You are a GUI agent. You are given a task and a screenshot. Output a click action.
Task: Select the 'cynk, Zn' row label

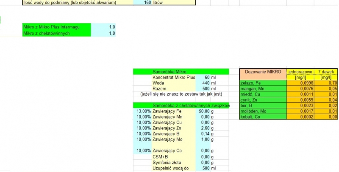click(x=263, y=100)
